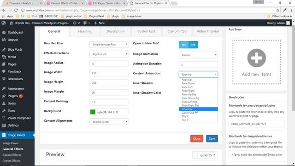Viewport: 295px width, 166px height.
Task: Open Button Effects submenu link
Action: click(11, 161)
